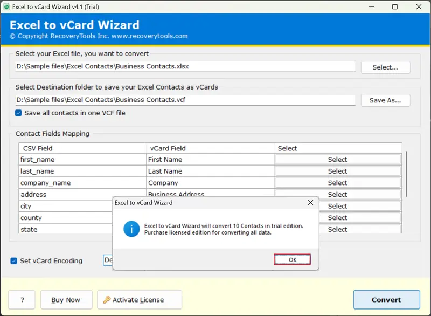Viewport: 431px width, 316px height.
Task: Open the Buy Now purchase page
Action: [65, 300]
